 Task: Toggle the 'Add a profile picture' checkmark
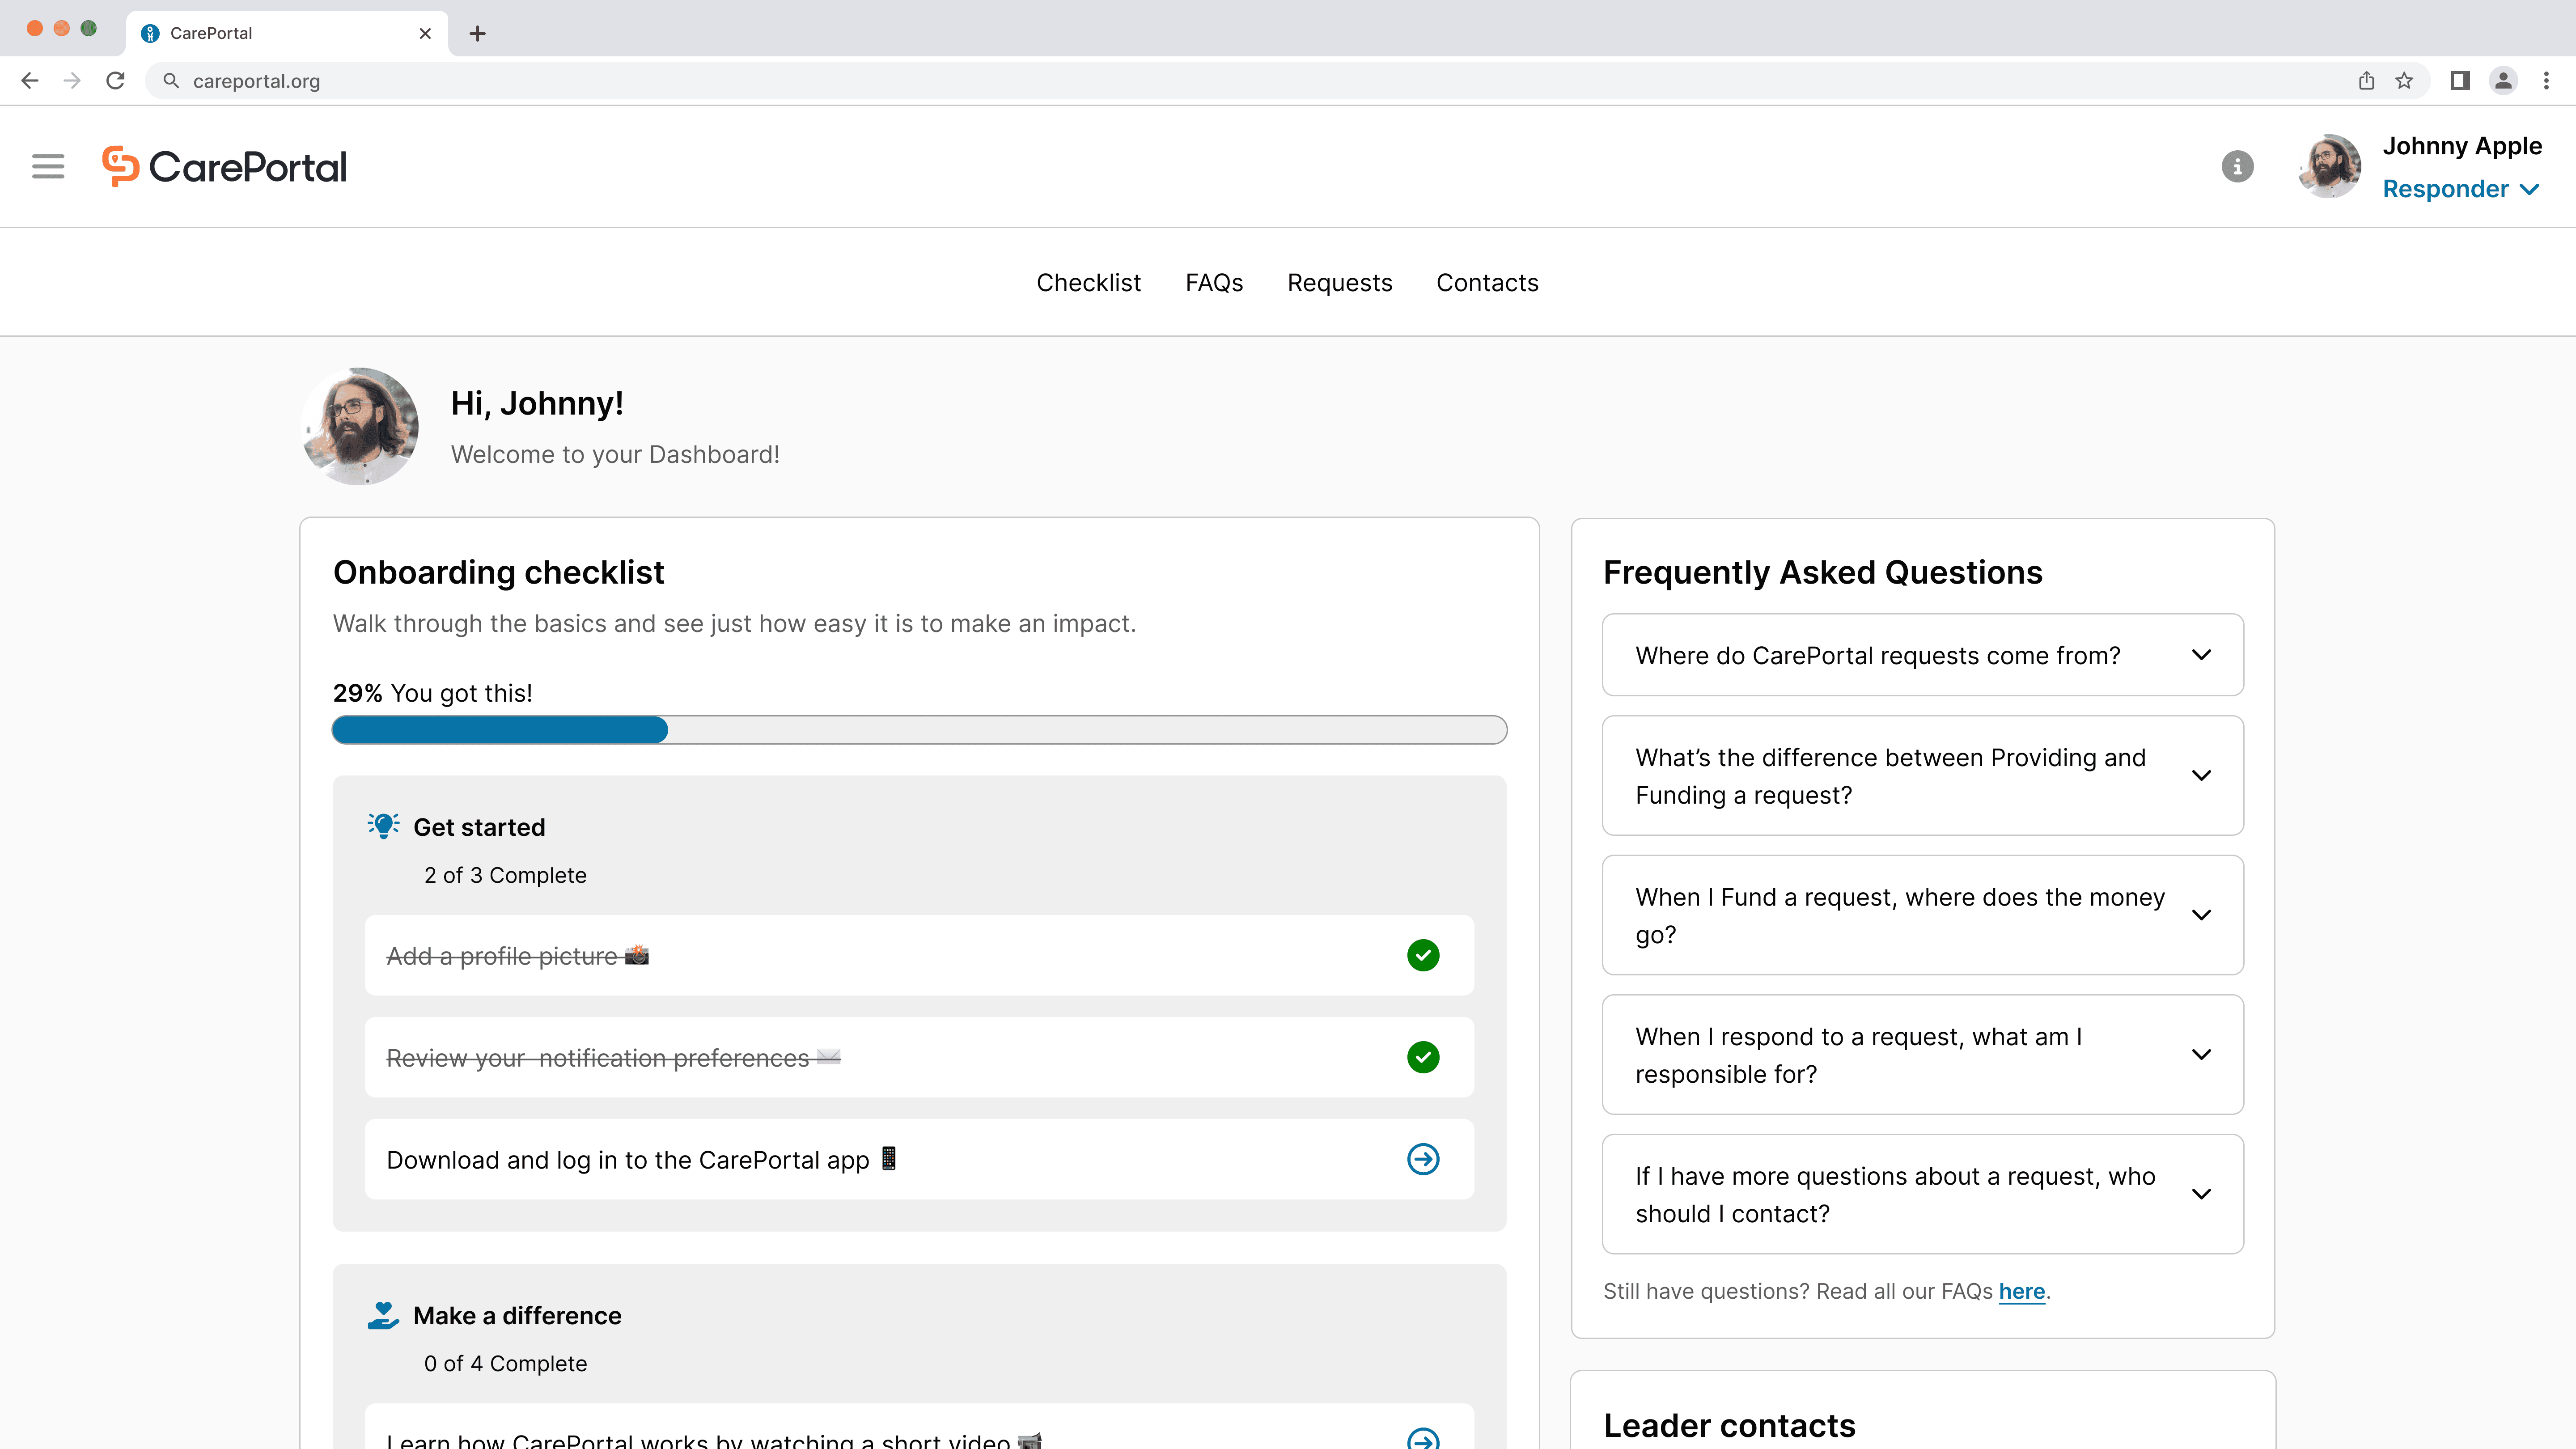click(1422, 955)
